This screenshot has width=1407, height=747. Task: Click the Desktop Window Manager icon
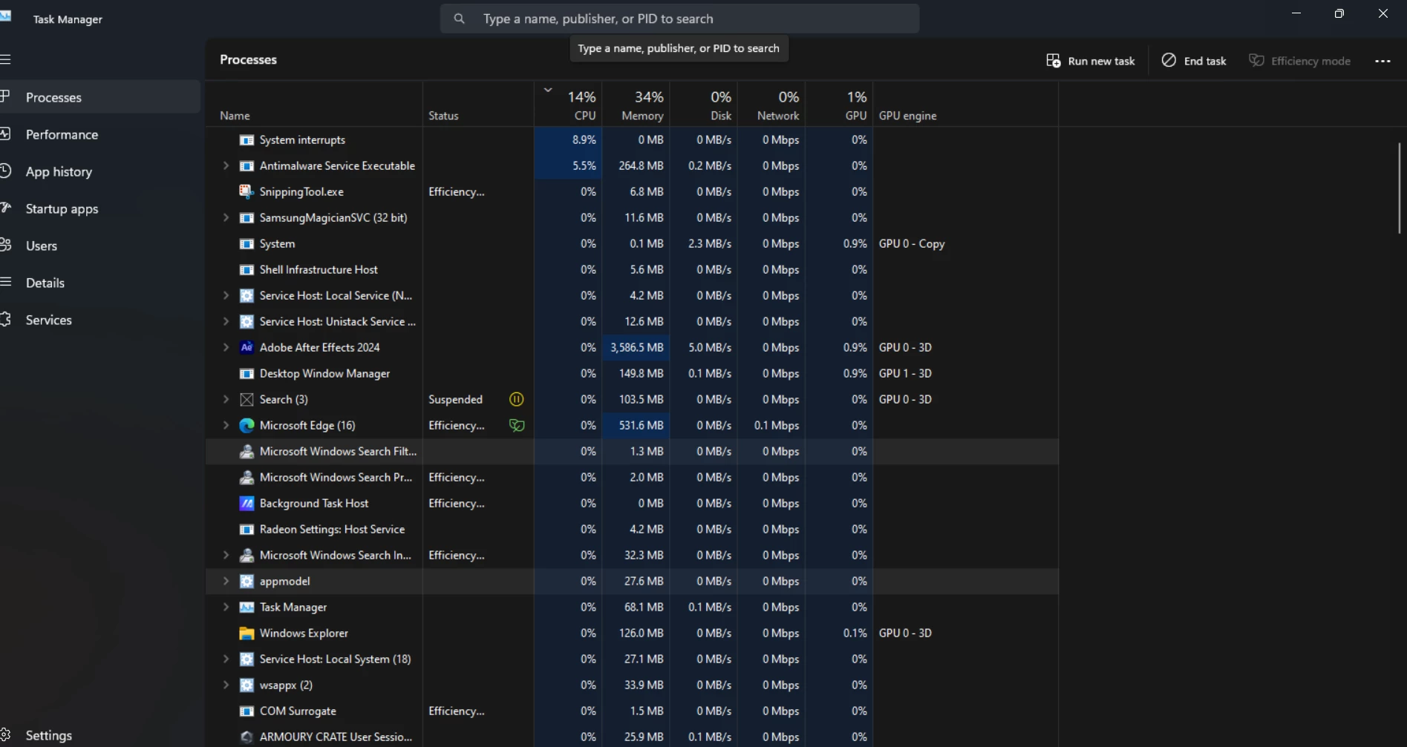pyautogui.click(x=247, y=373)
